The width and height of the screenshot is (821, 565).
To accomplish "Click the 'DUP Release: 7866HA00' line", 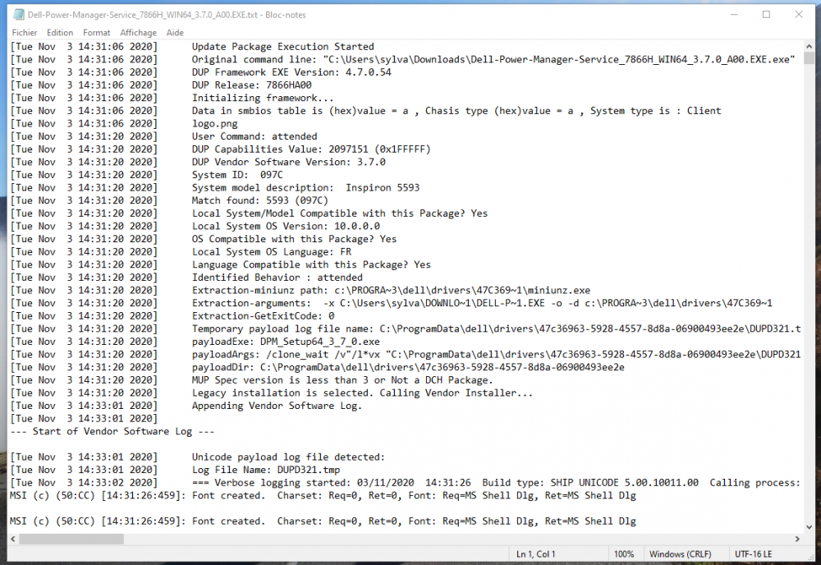I will (251, 85).
